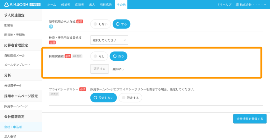
Task: Open 採用ホームページ sidebar item
Action: click(x=21, y=106)
